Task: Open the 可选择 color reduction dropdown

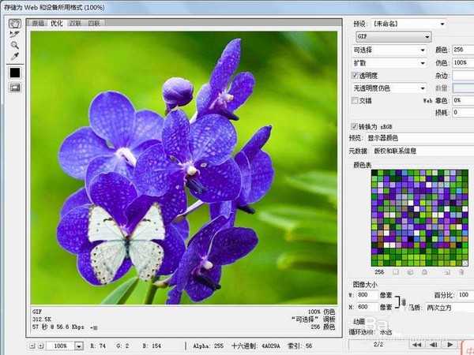Action: 389,50
